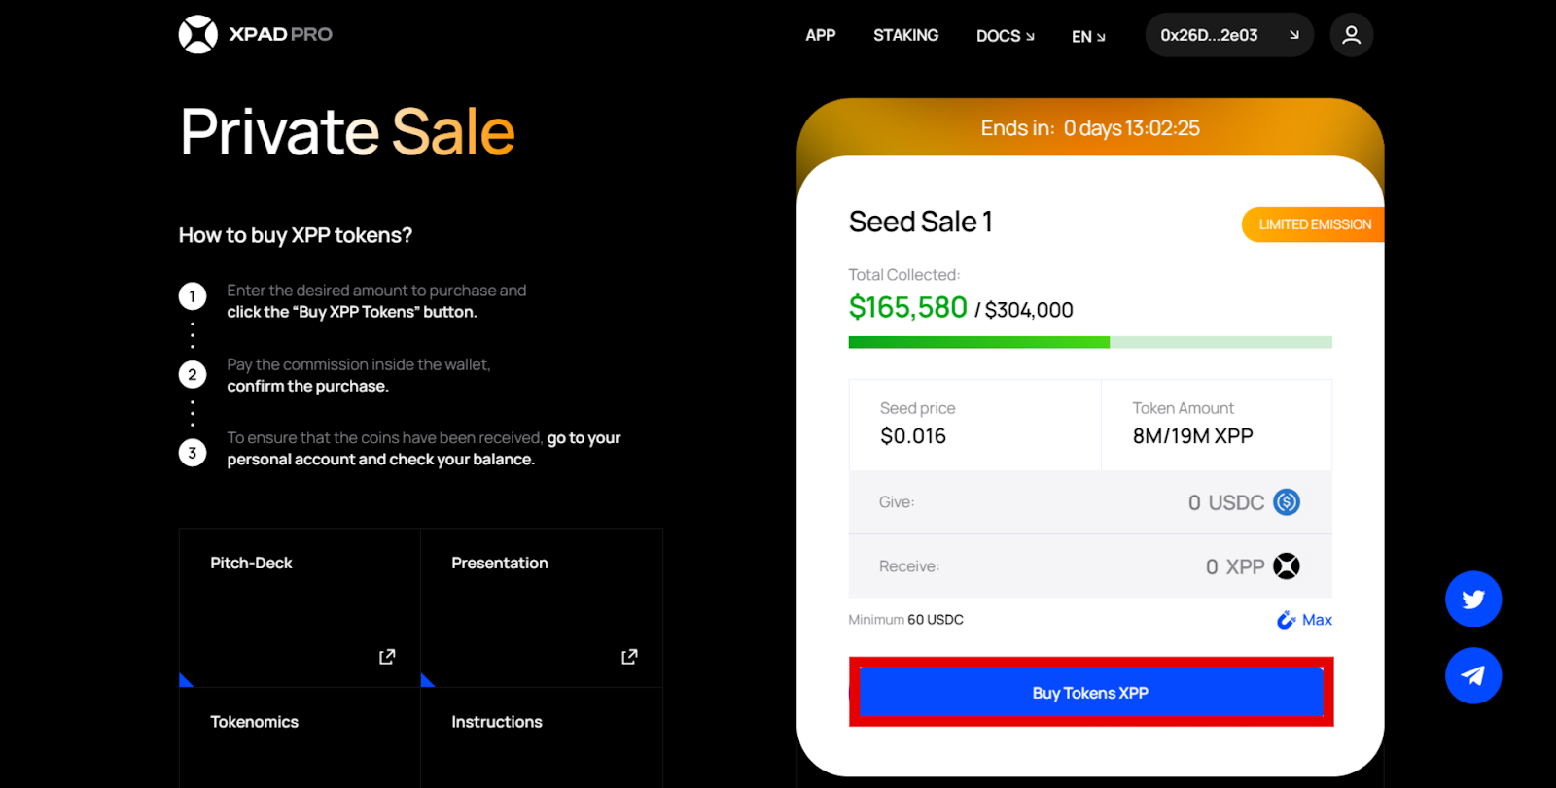The height and width of the screenshot is (788, 1556).
Task: Open the Tokenomics card
Action: 300,738
